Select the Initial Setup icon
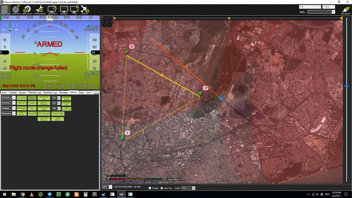The height and width of the screenshot is (198, 352). tap(26, 10)
